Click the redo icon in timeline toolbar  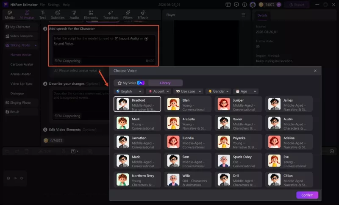click(17, 151)
